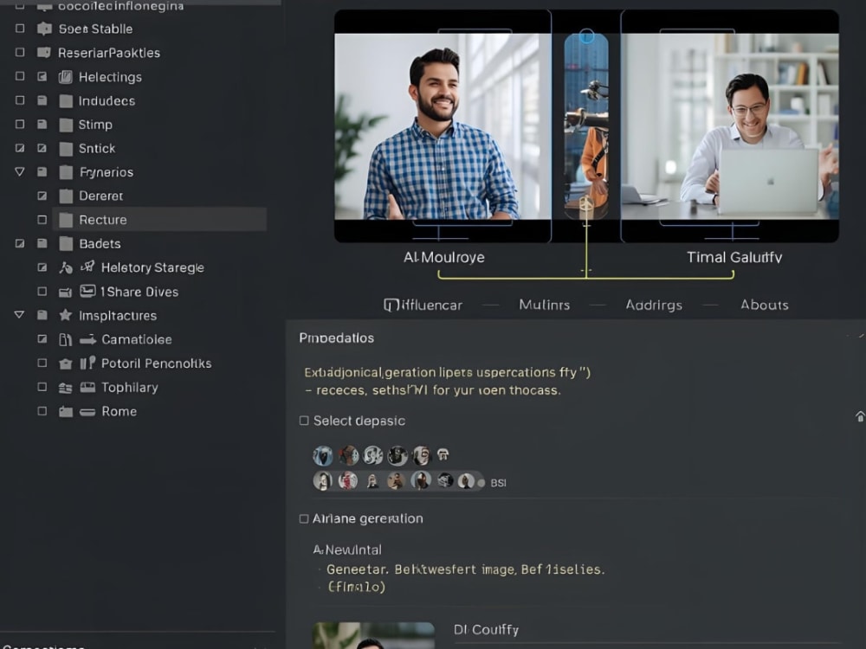The image size is (866, 649).
Task: Collapse the Imspltactures tree node
Action: click(19, 315)
